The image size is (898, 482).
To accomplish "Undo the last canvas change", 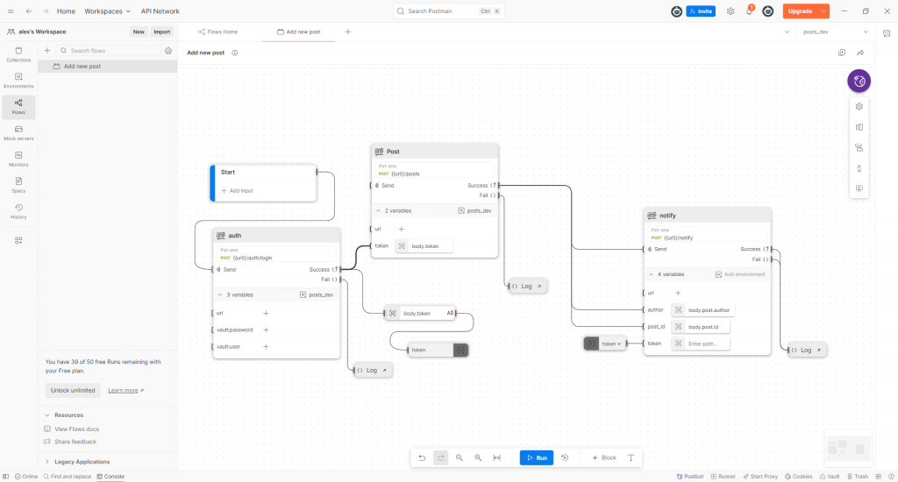I will click(422, 457).
